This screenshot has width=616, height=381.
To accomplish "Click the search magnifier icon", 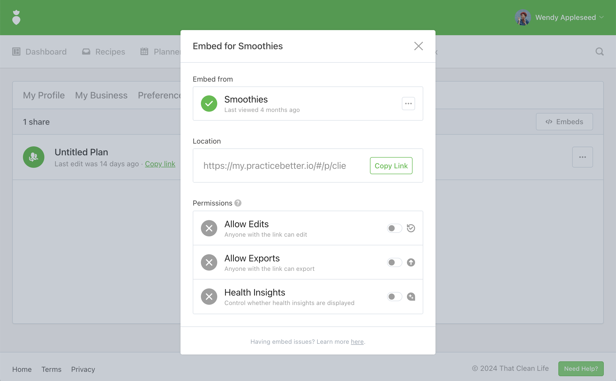I will pyautogui.click(x=599, y=52).
